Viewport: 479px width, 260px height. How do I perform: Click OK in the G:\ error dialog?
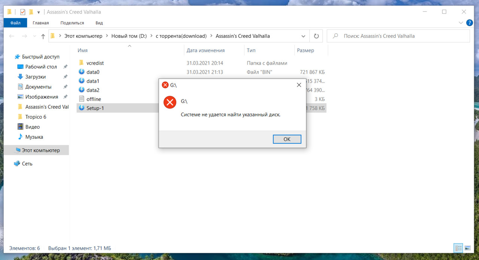(287, 139)
